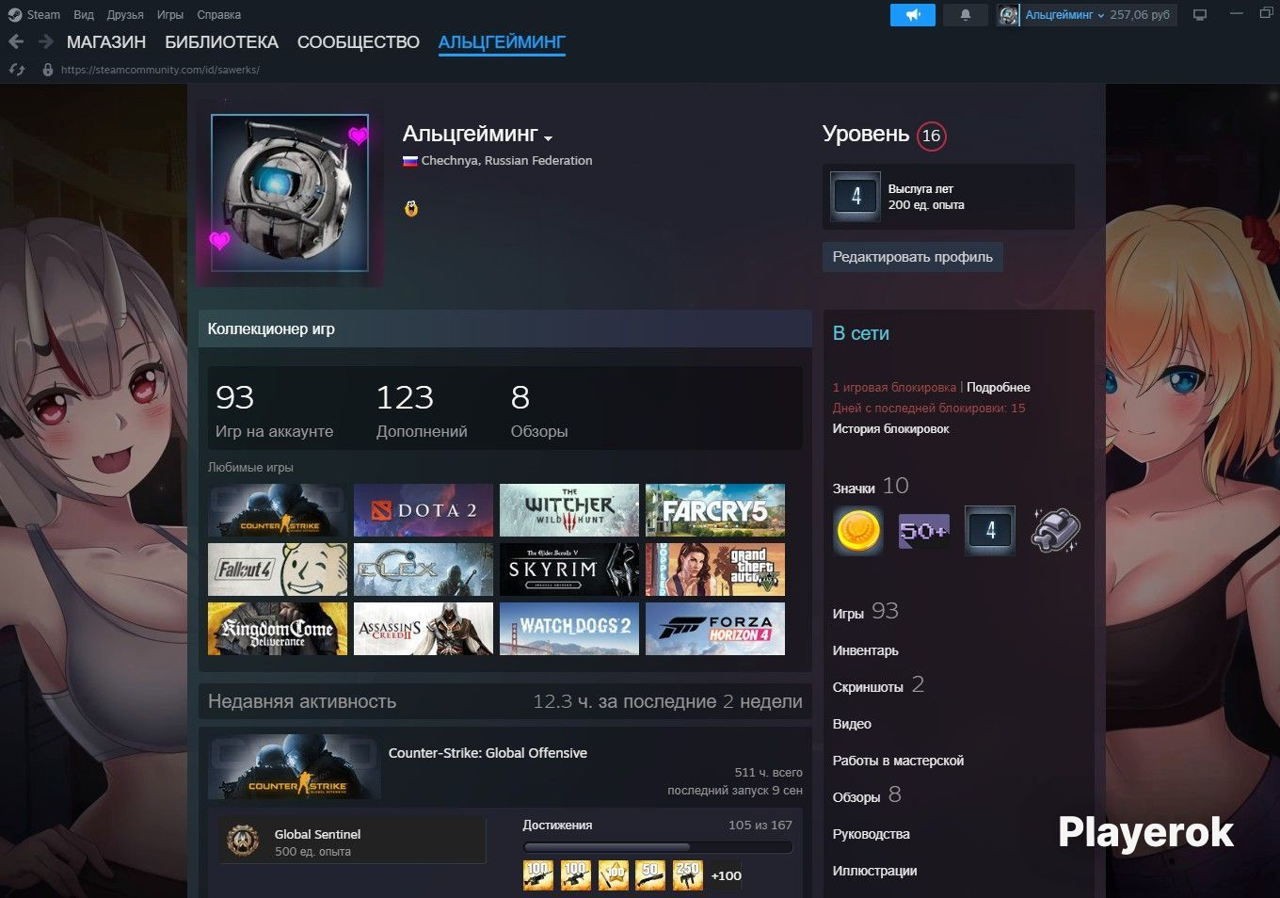Screen dimensions: 1280x898
Task: Click the star achievement icon
Action: click(613, 875)
